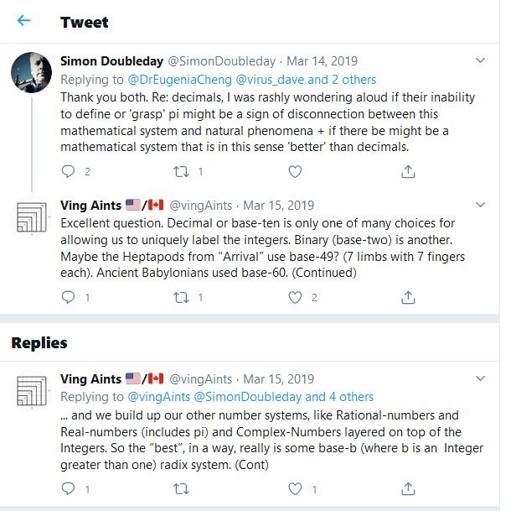Screen dimensions: 511x511
Task: Like the Heptapods base-49 tweet
Action: click(x=295, y=297)
